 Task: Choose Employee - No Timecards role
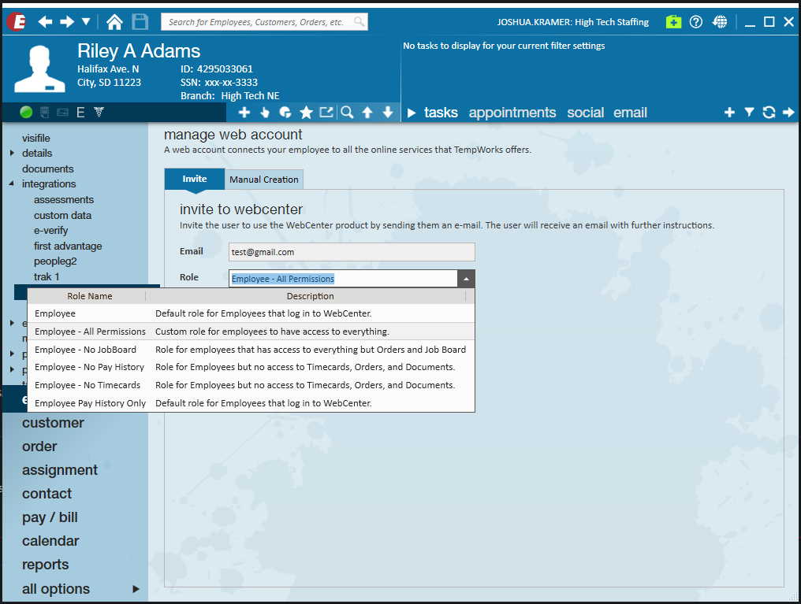coord(251,385)
